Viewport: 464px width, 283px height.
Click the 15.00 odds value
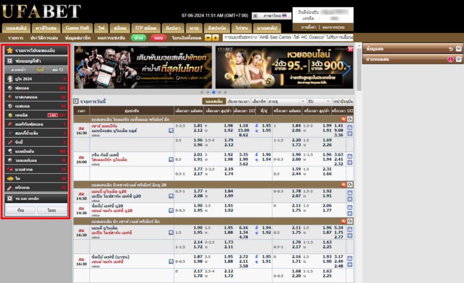point(243,130)
